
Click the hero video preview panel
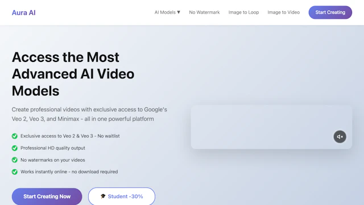pyautogui.click(x=271, y=127)
